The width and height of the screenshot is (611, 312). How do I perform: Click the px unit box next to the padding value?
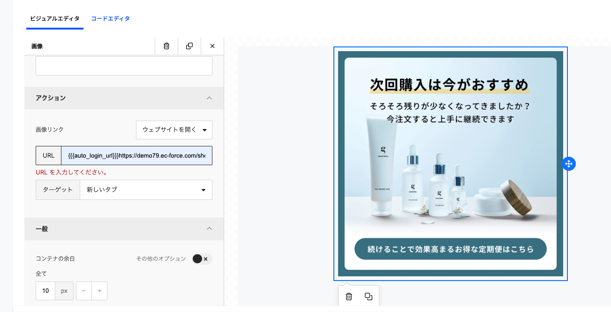64,291
